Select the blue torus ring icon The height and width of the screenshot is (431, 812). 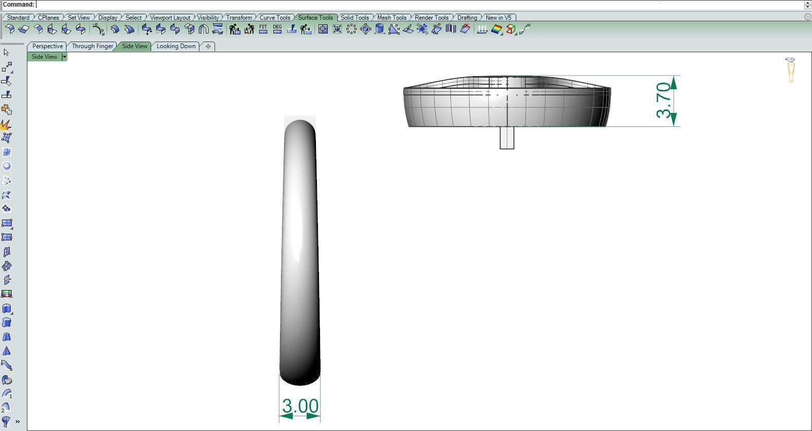click(7, 166)
